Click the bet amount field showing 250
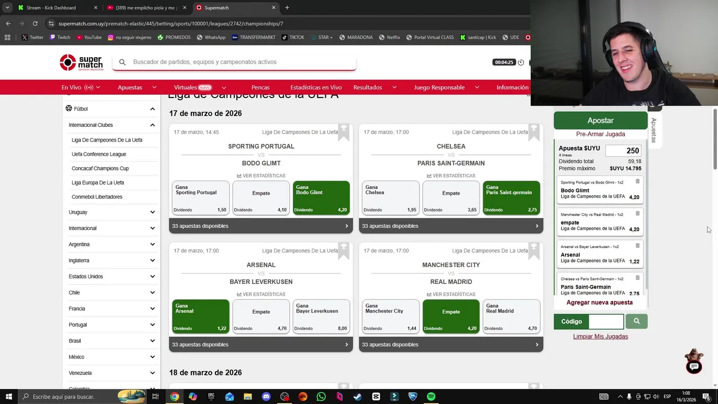 click(x=623, y=150)
